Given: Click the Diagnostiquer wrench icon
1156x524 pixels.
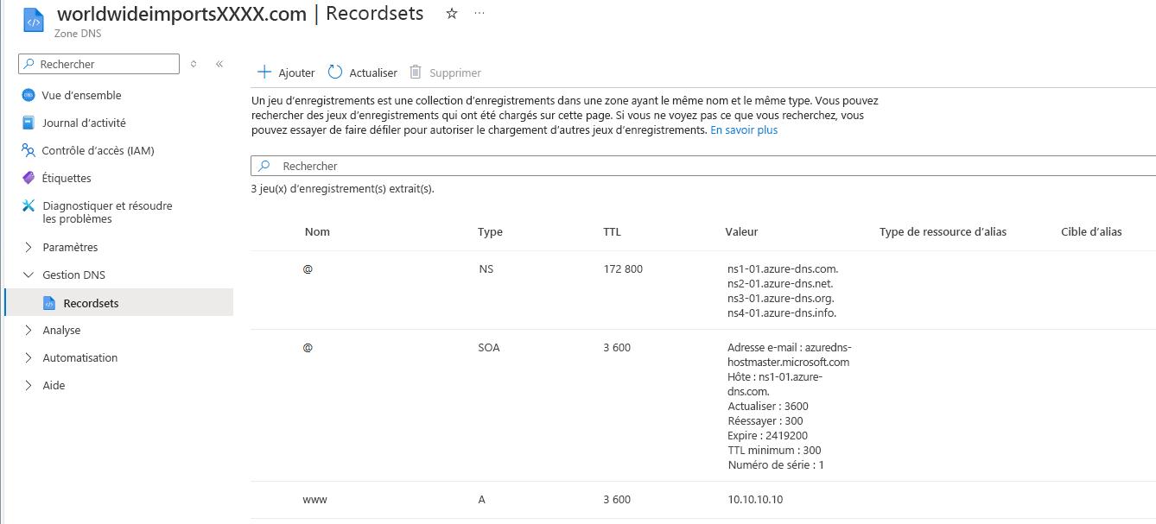Looking at the screenshot, I should [x=29, y=205].
